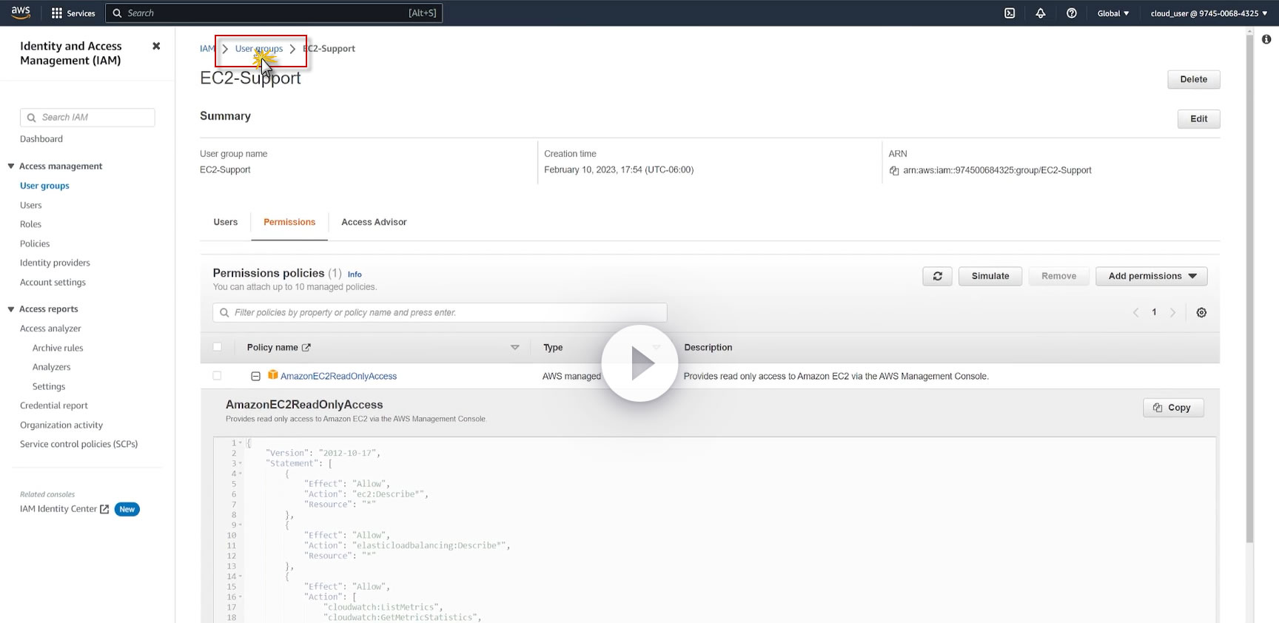Open the Services grid menu
This screenshot has width=1279, height=623.
[x=73, y=13]
